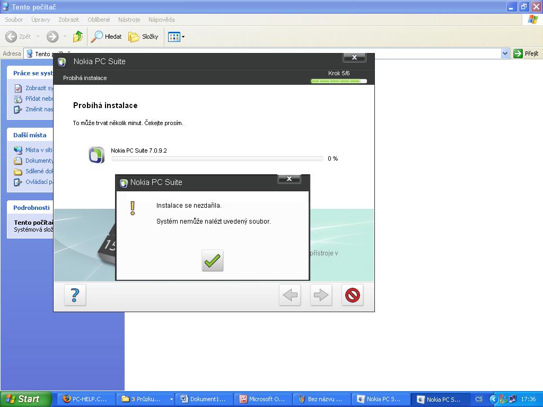Viewport: 543px width, 407px height.
Task: Toggle the Složky folders pane
Action: click(x=143, y=37)
